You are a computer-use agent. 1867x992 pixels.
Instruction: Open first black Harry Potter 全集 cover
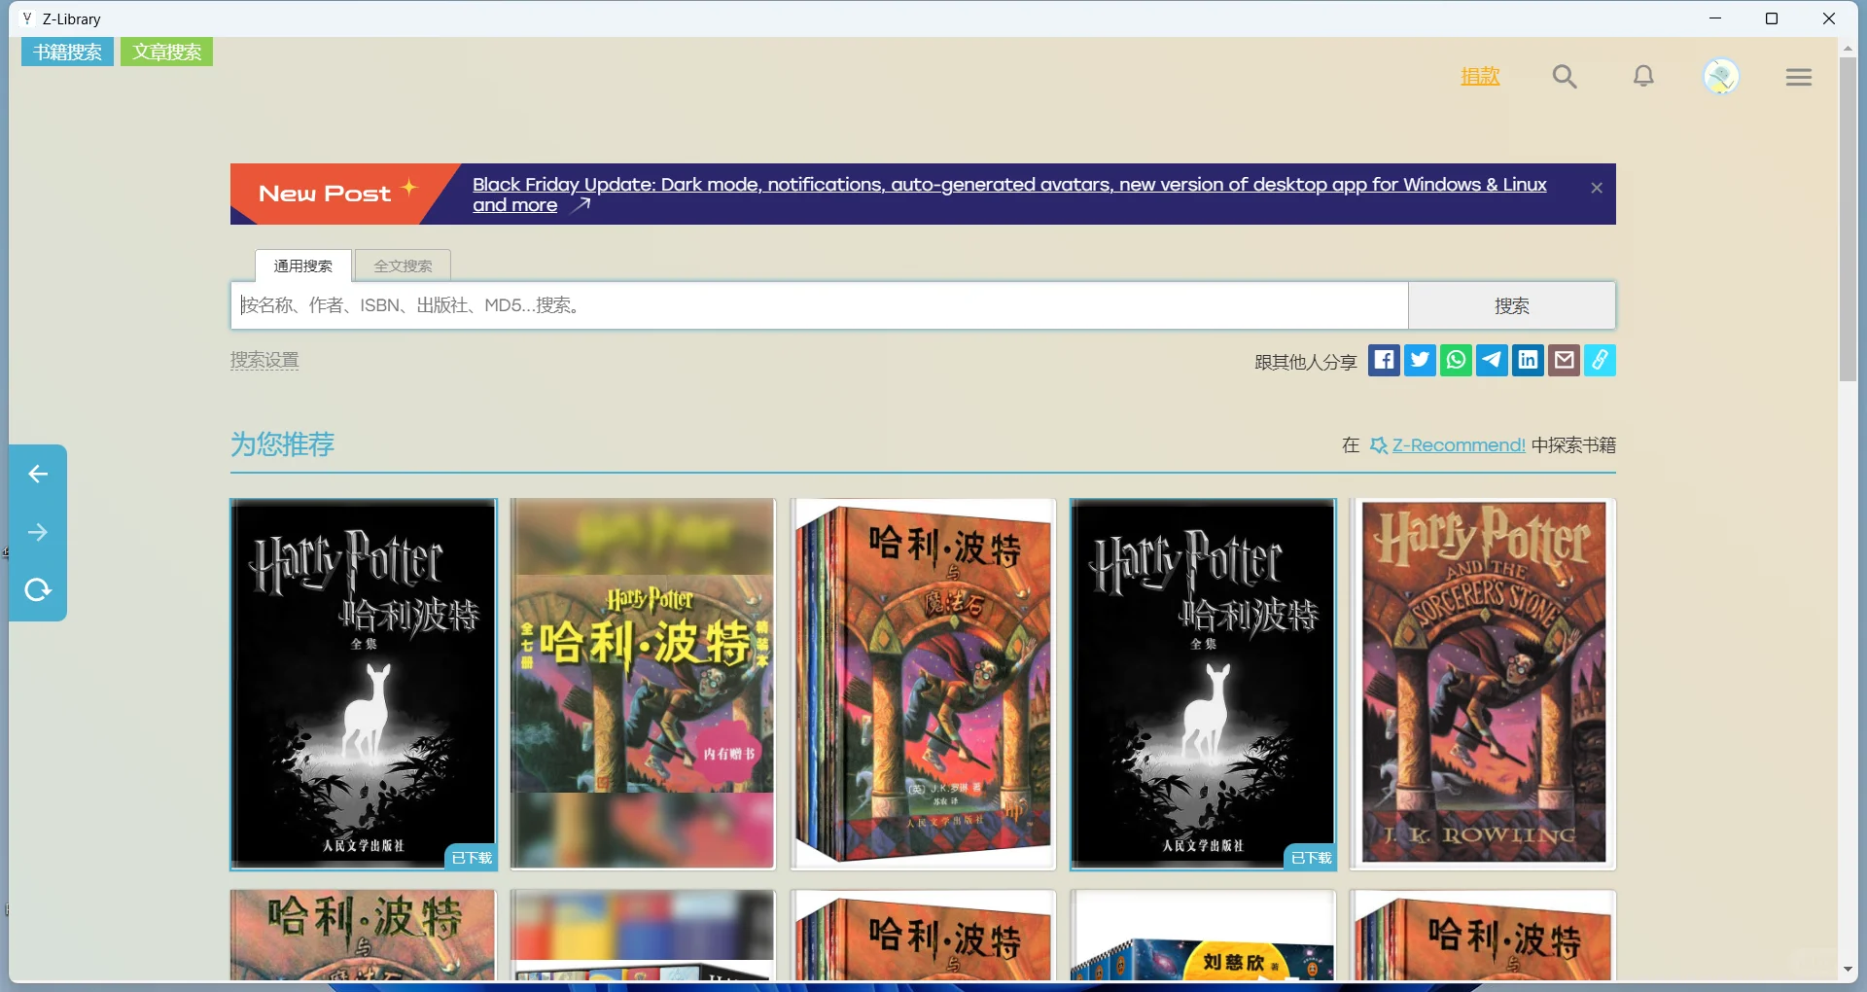coord(364,684)
